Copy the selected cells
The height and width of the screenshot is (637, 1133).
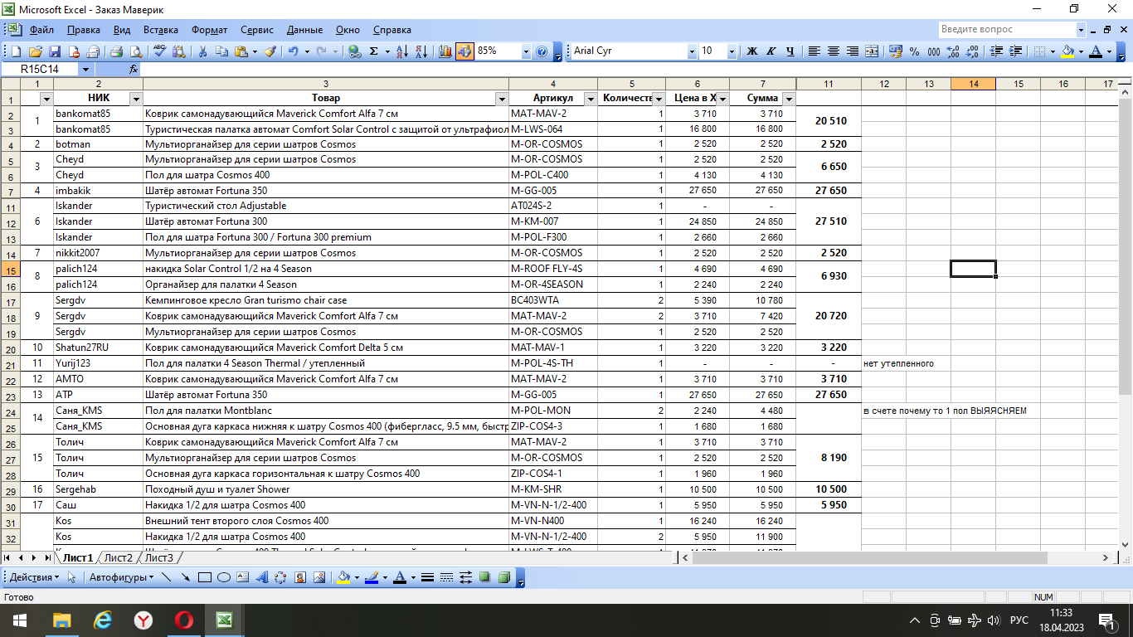(x=221, y=51)
